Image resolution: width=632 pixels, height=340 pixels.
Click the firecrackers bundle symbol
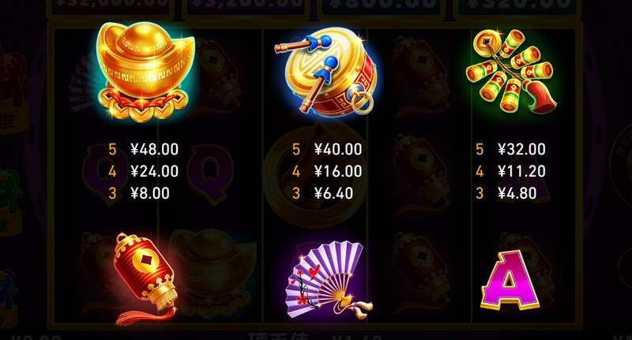pos(510,71)
